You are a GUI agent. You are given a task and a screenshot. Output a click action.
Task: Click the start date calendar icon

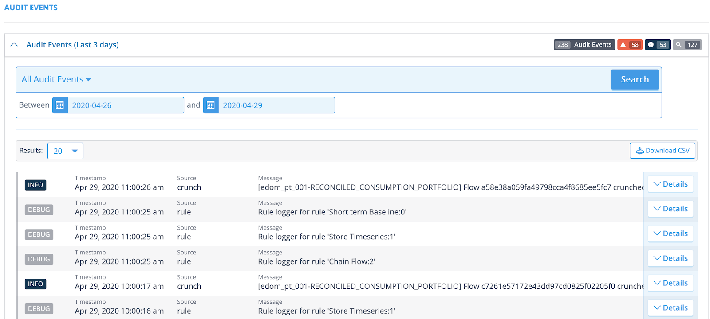(60, 105)
